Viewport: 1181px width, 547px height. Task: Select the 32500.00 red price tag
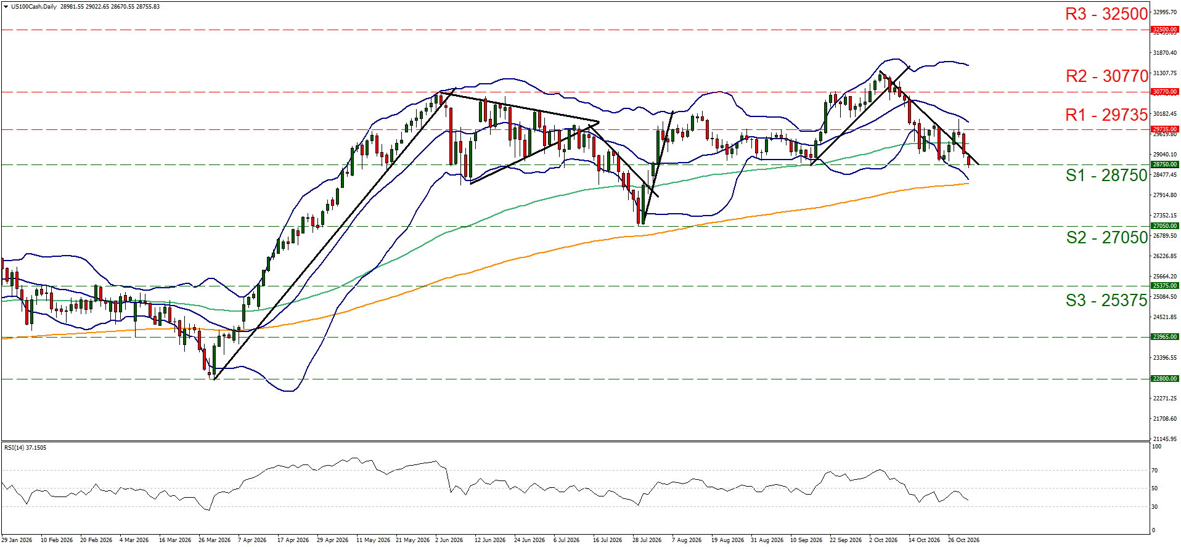tap(1165, 30)
